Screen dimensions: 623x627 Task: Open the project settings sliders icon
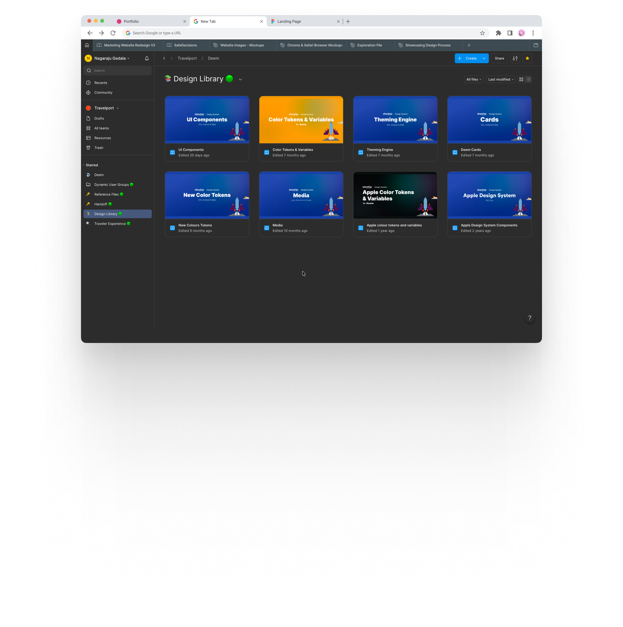click(515, 58)
